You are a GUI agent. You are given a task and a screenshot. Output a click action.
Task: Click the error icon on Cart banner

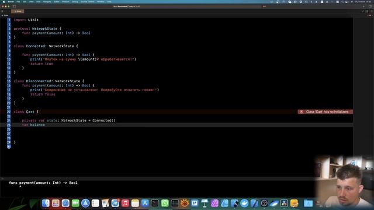[302, 111]
